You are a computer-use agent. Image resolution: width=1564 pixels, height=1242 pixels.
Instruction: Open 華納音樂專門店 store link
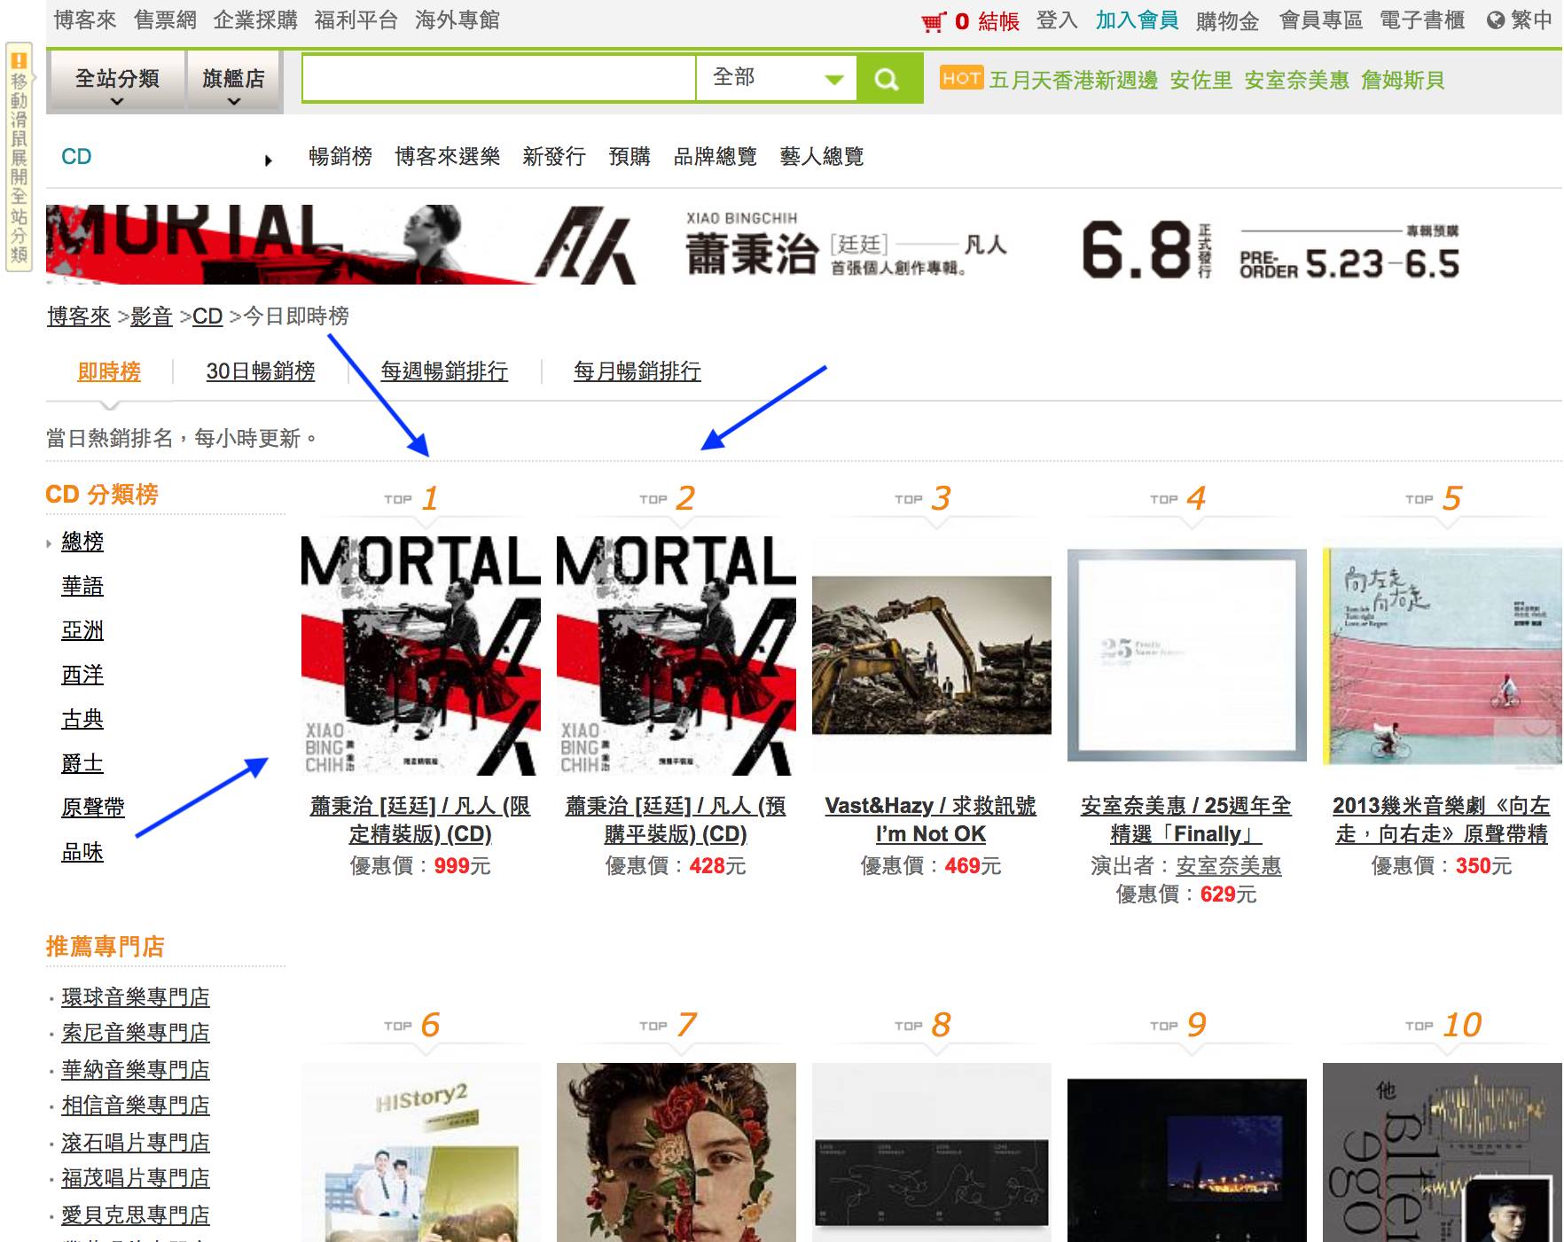coord(136,1070)
